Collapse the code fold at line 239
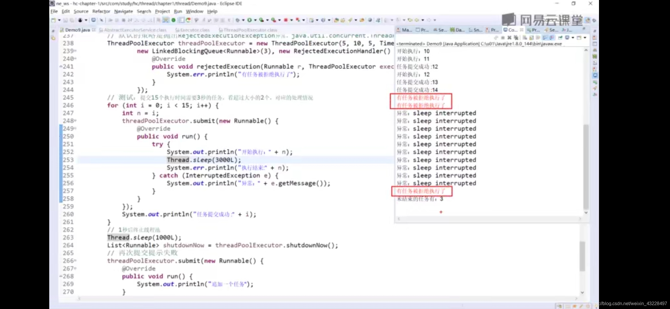The width and height of the screenshot is (670, 309). pyautogui.click(x=75, y=51)
